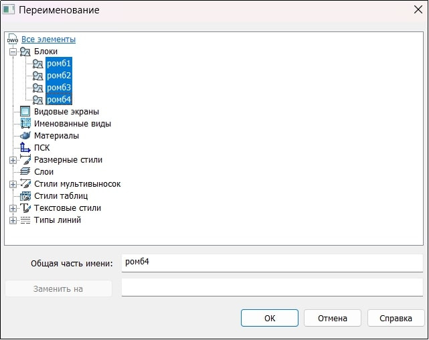
Task: Select the Именованные виды category
Action: (72, 124)
